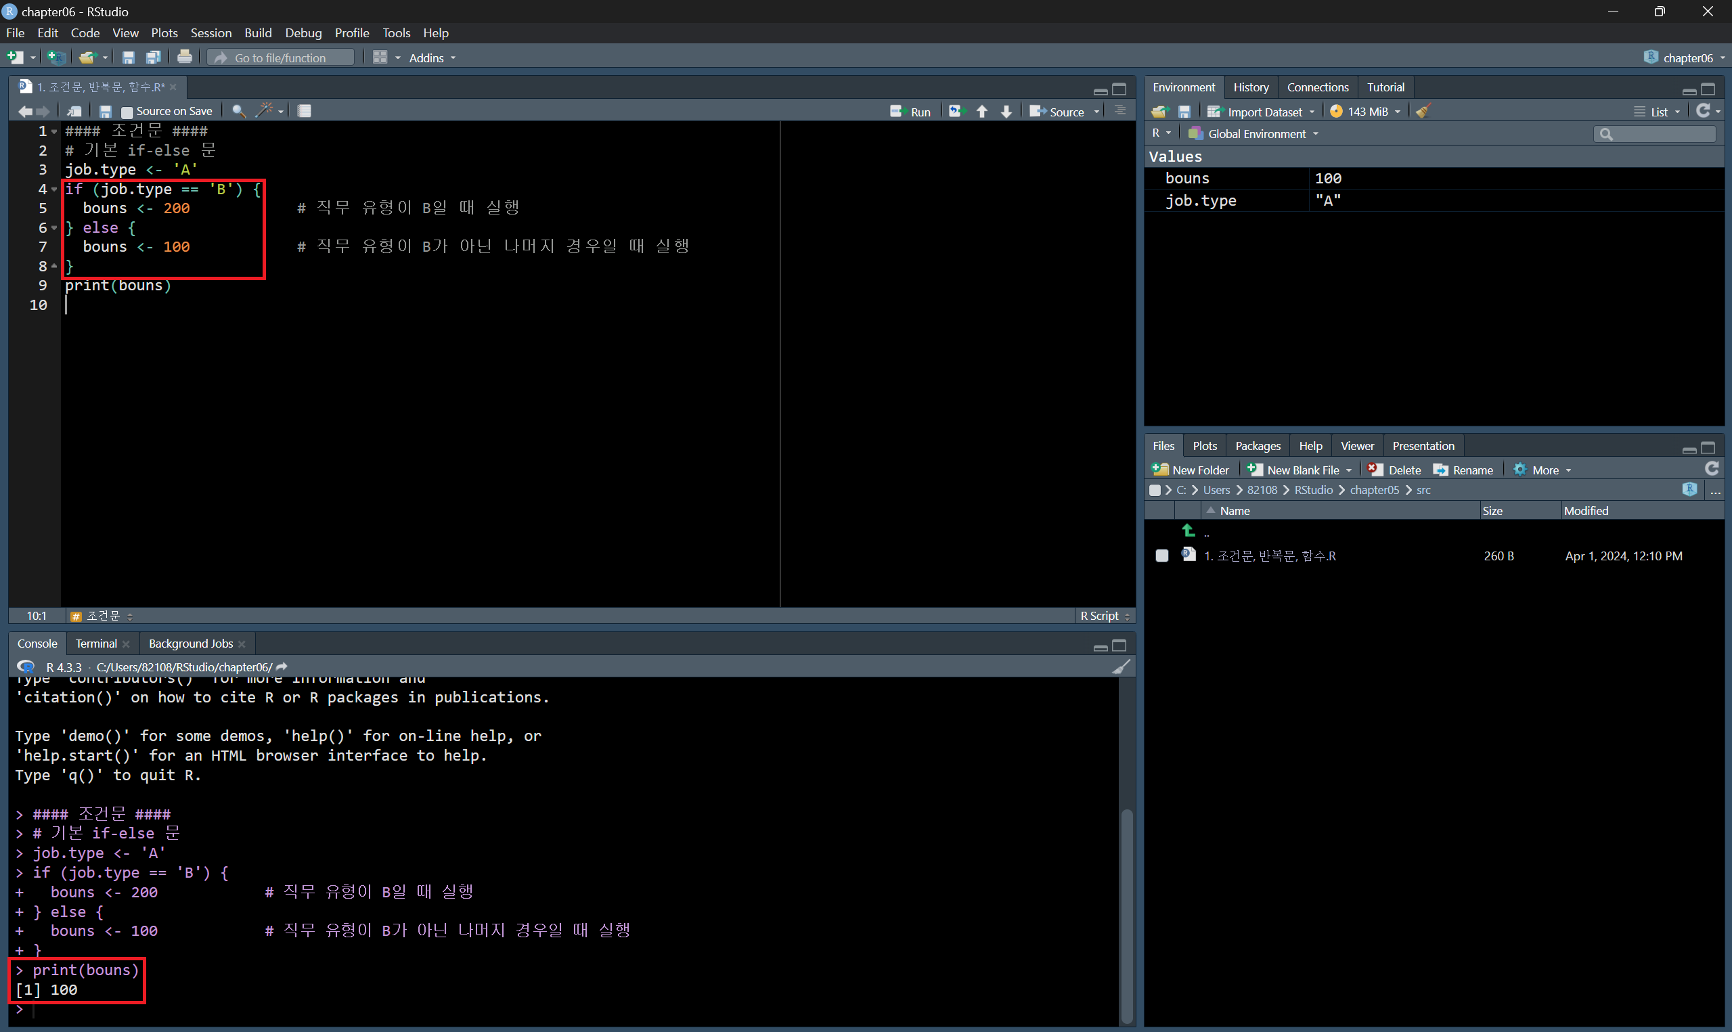
Task: Open the code tools magic wand
Action: click(265, 111)
